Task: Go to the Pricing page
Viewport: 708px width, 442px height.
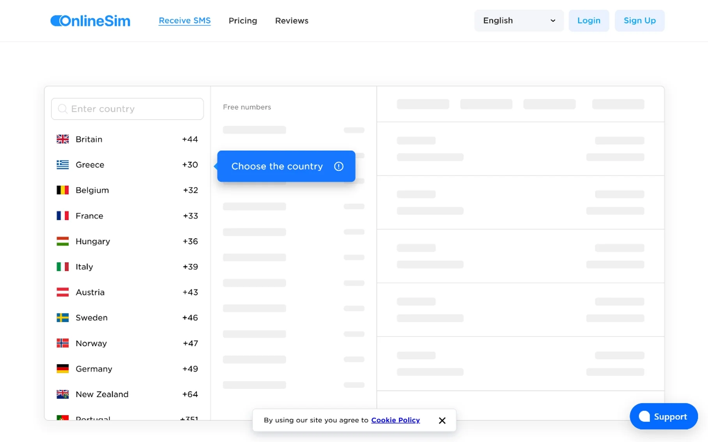Action: click(242, 21)
